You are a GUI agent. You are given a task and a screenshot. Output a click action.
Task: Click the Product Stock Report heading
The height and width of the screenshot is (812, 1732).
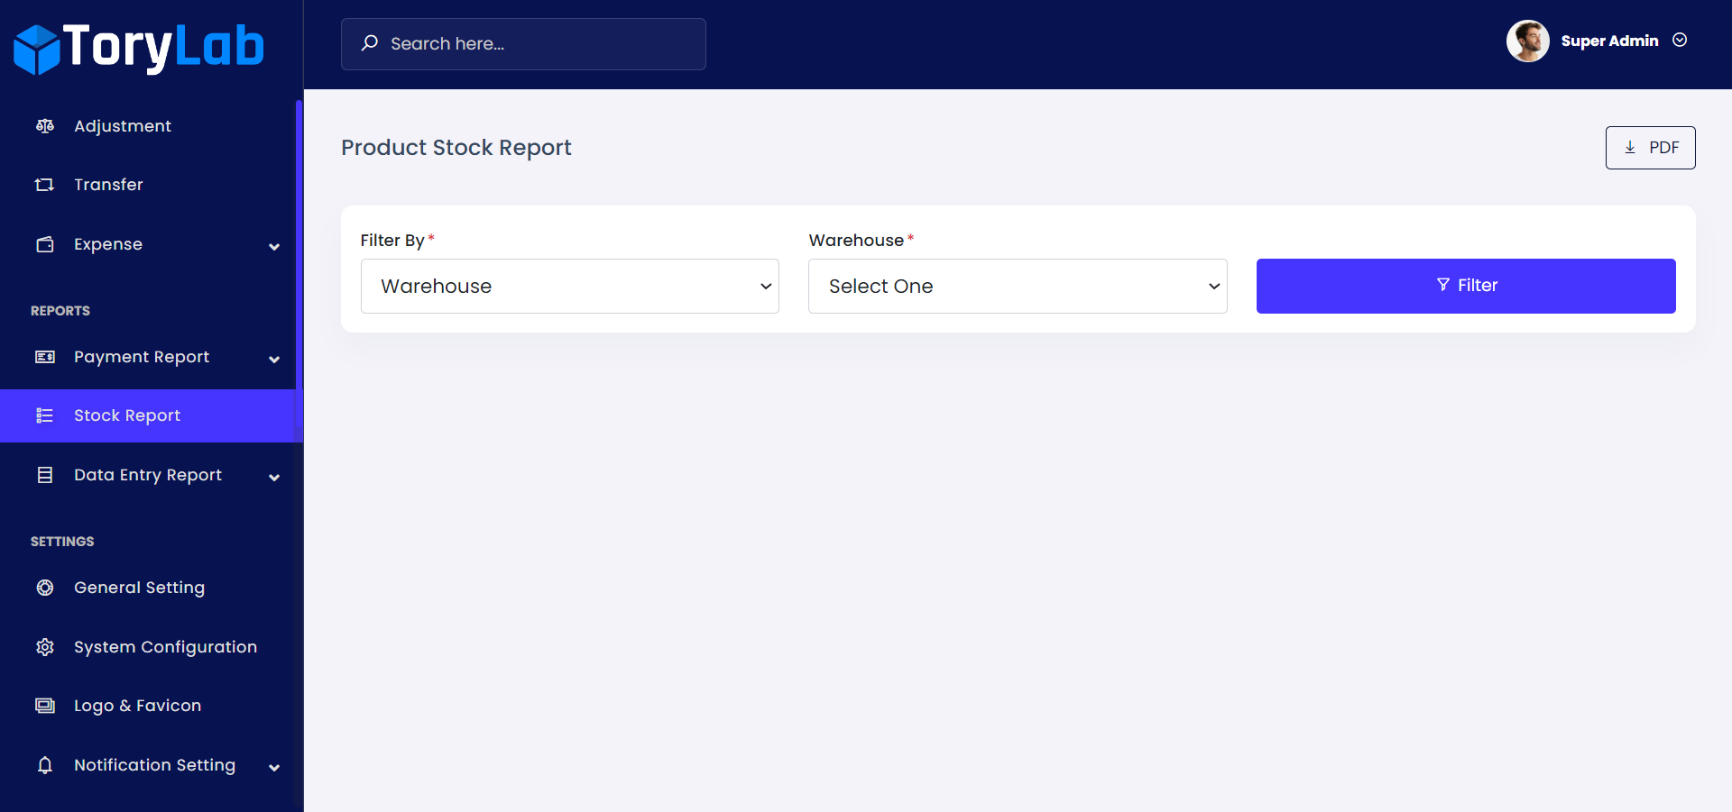click(456, 147)
